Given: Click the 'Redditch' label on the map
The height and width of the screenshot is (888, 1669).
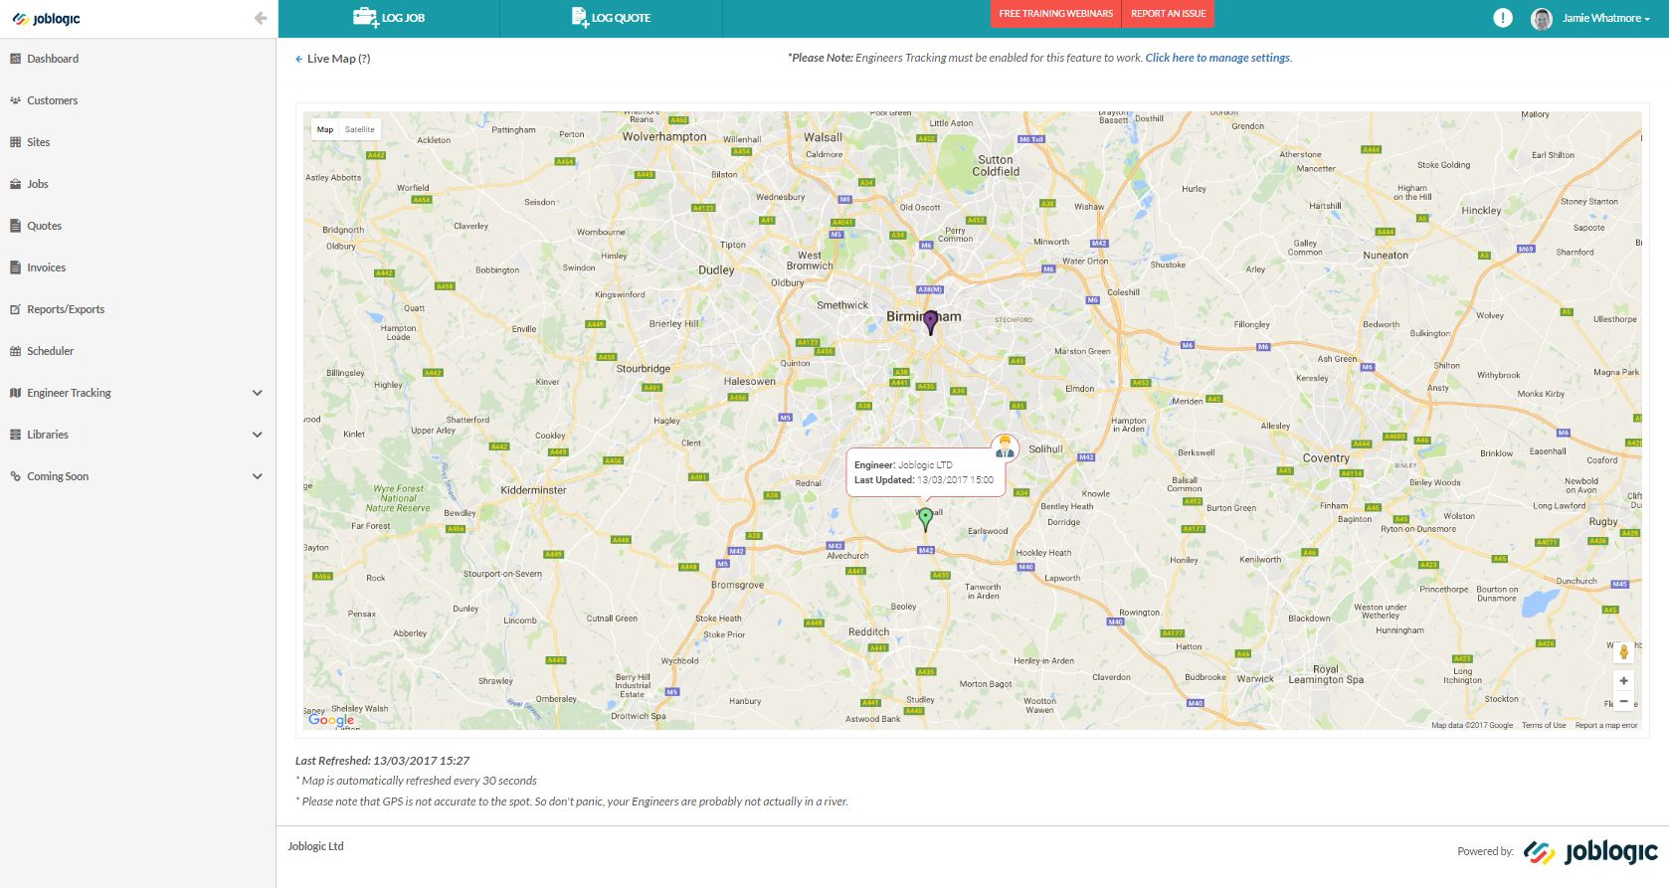Looking at the screenshot, I should click(868, 631).
